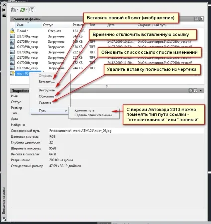Choose Выгрузить in context menu
Image resolution: width=211 pixels, height=224 pixels.
(47, 90)
